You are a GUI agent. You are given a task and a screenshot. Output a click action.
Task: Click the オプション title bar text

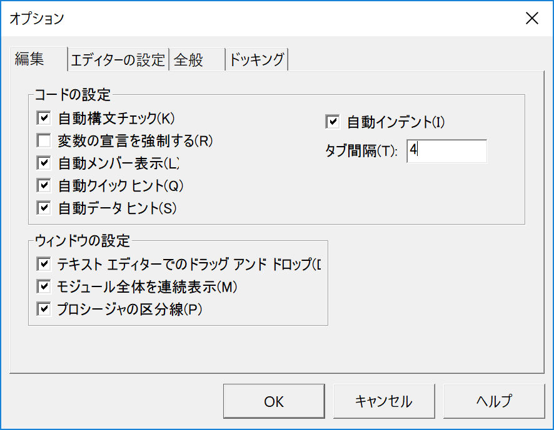click(36, 19)
